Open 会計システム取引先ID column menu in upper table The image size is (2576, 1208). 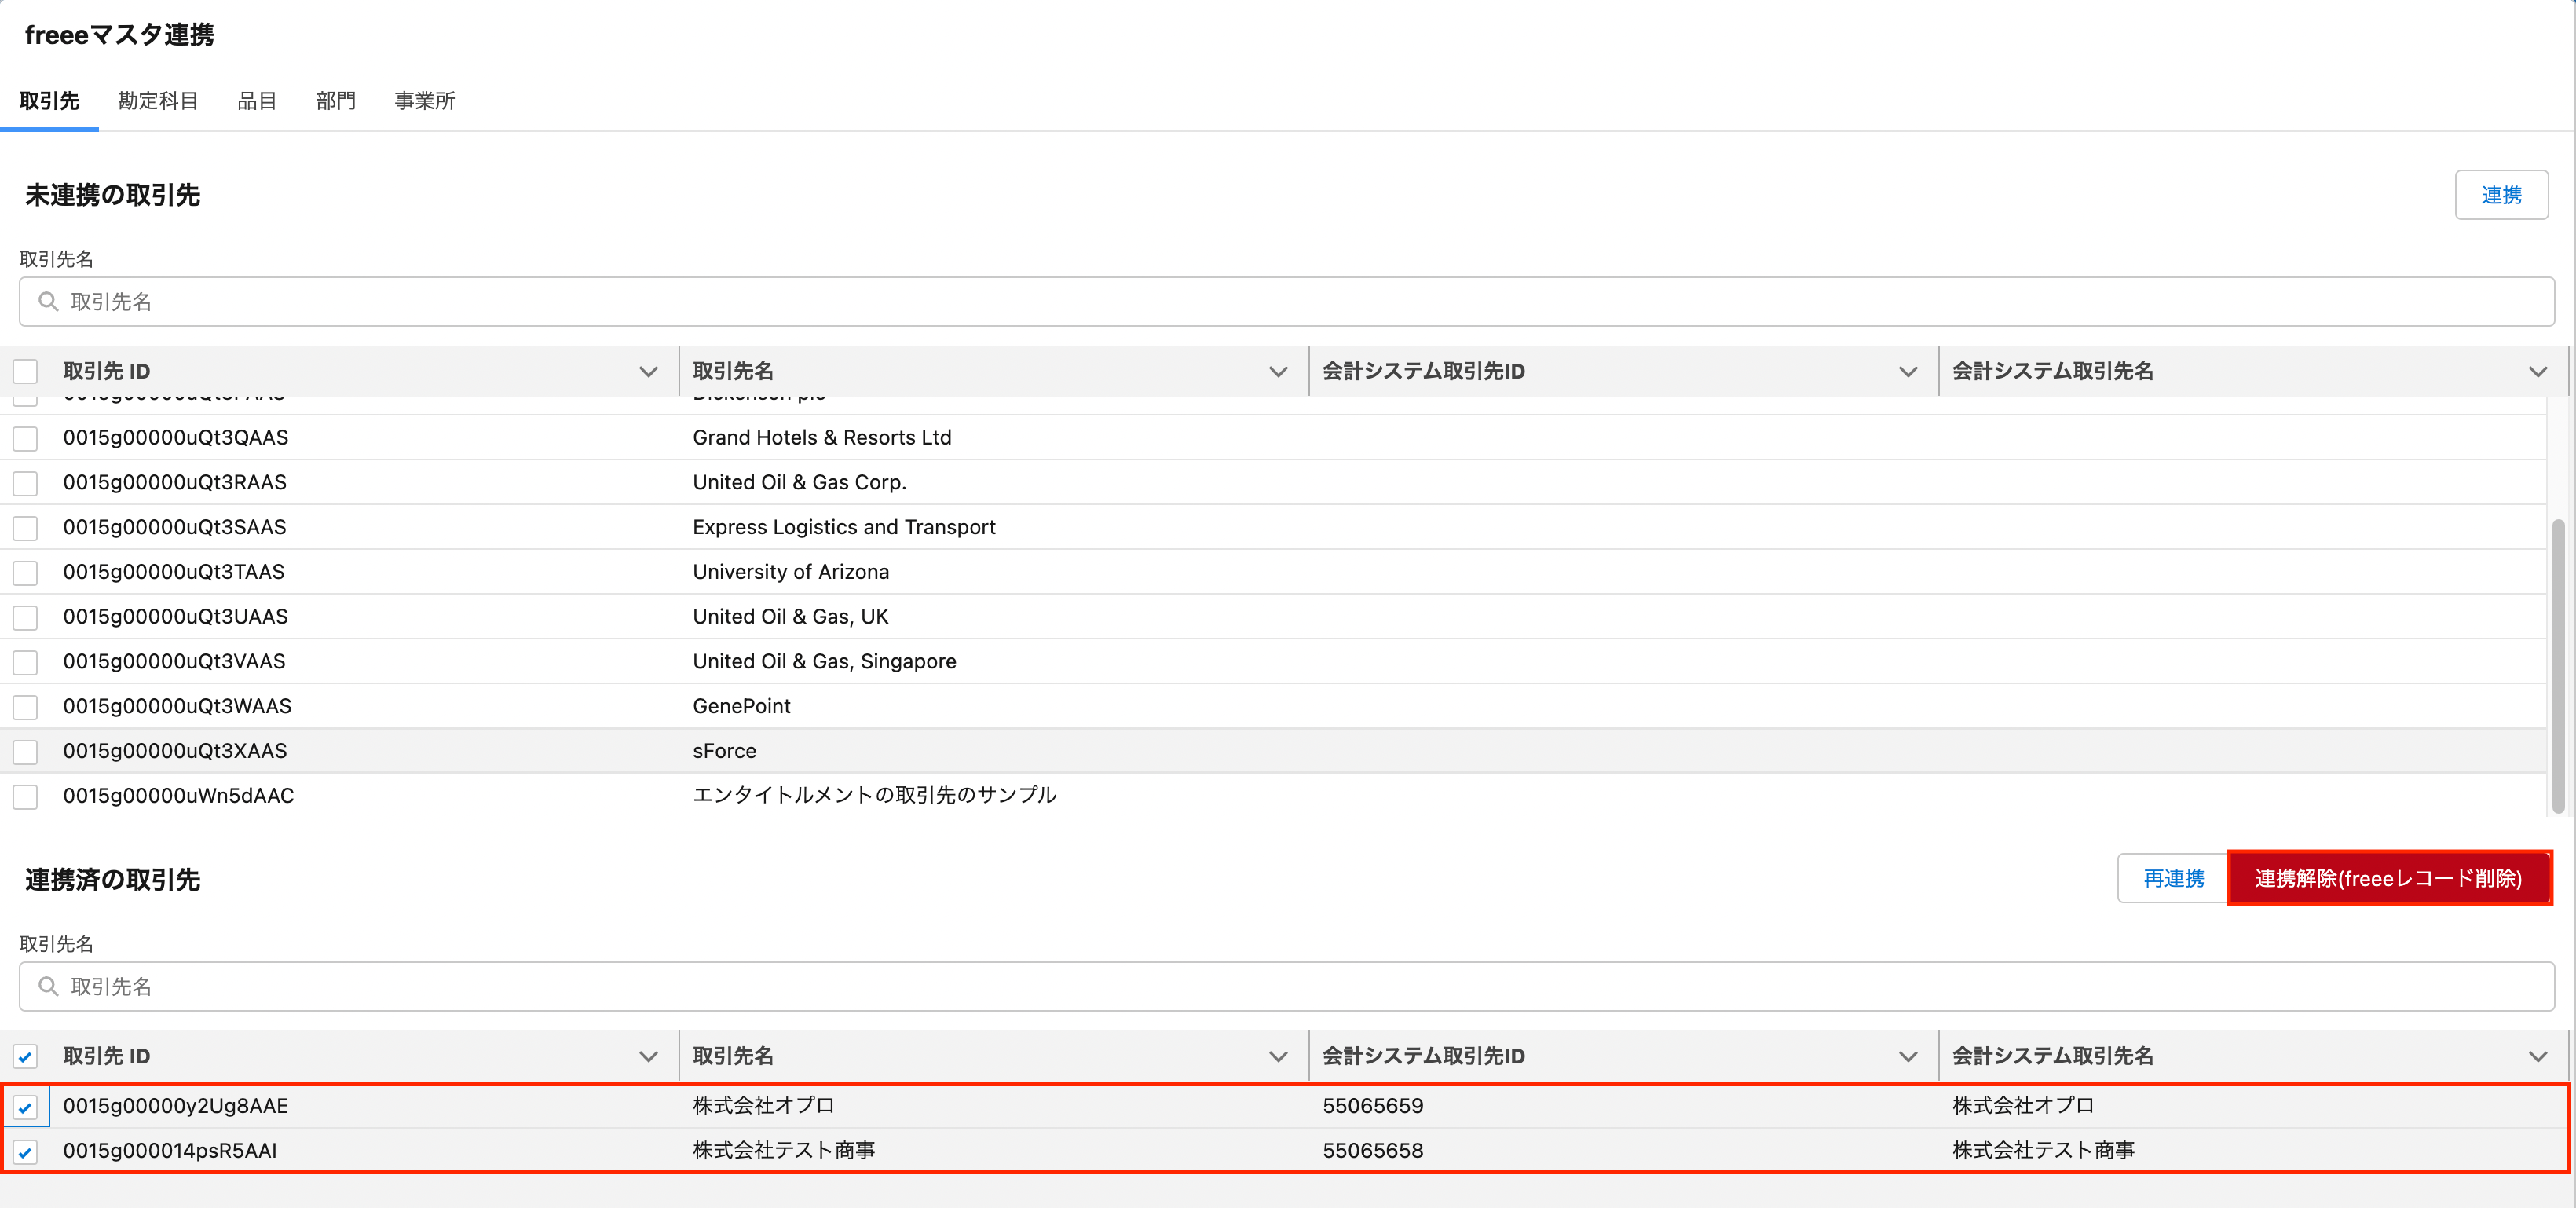(1907, 371)
